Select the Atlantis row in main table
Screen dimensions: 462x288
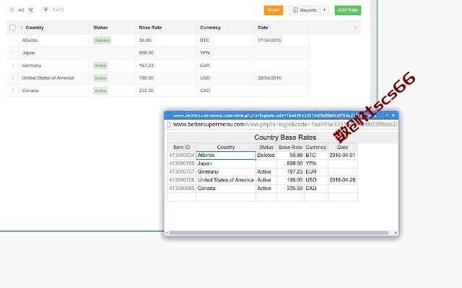point(158,40)
